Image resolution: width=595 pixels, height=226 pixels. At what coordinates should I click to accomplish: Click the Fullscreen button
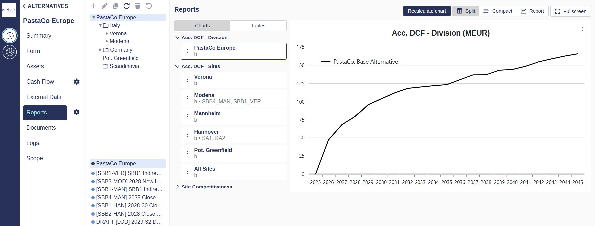pos(571,11)
